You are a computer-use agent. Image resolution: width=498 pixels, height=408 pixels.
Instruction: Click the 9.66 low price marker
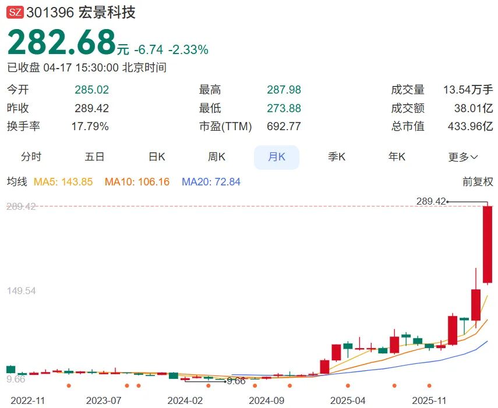click(236, 381)
